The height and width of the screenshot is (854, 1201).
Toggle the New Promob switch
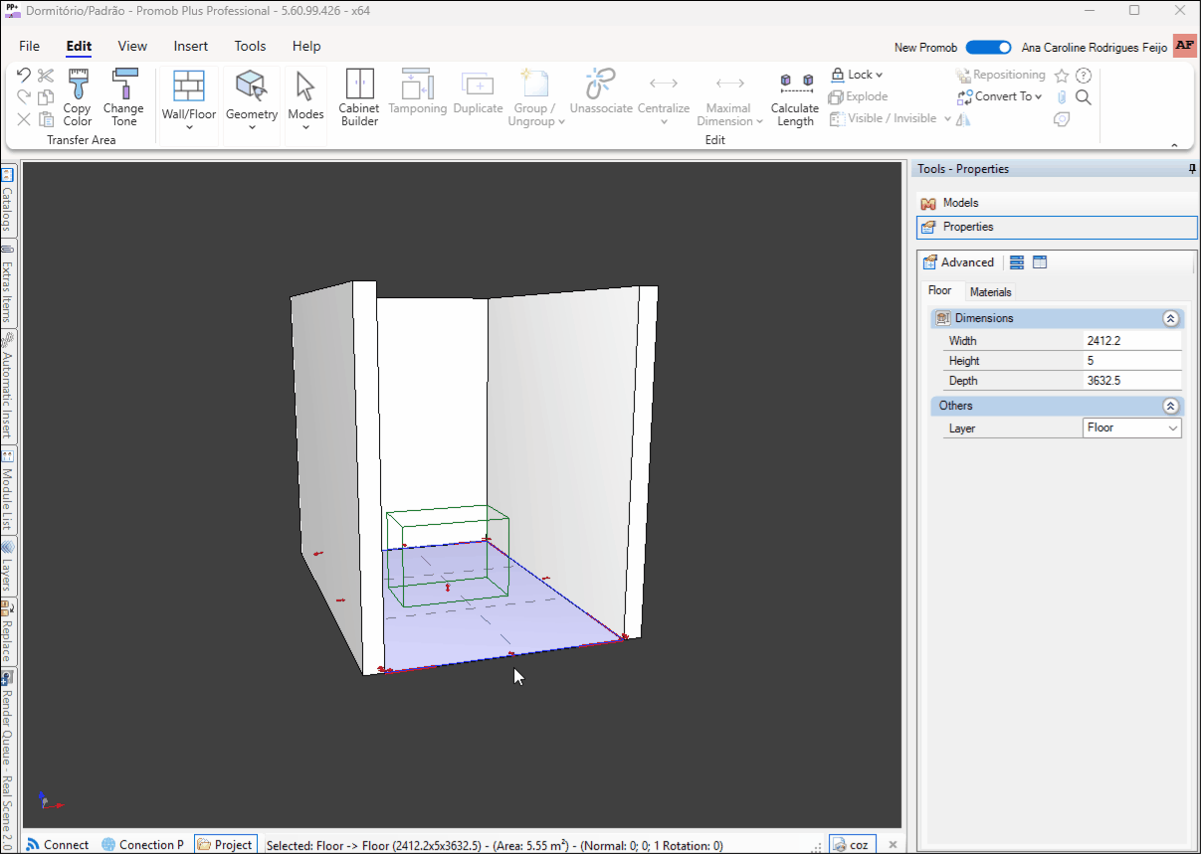point(988,47)
